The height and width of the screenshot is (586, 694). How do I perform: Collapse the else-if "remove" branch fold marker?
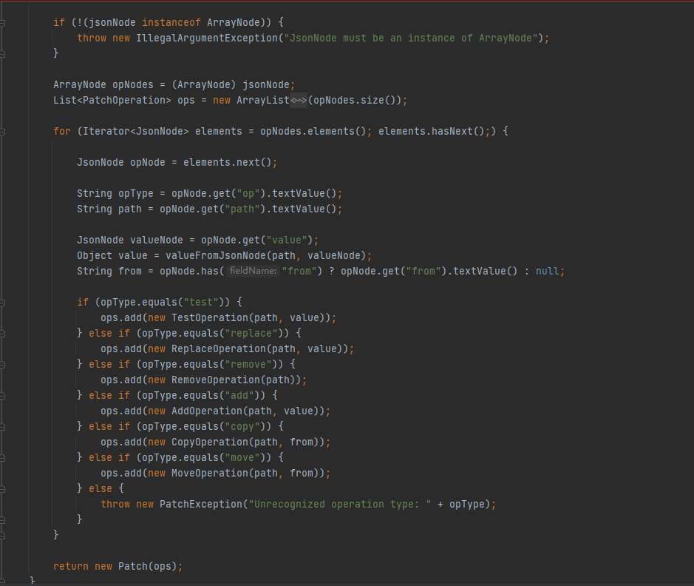(2, 365)
